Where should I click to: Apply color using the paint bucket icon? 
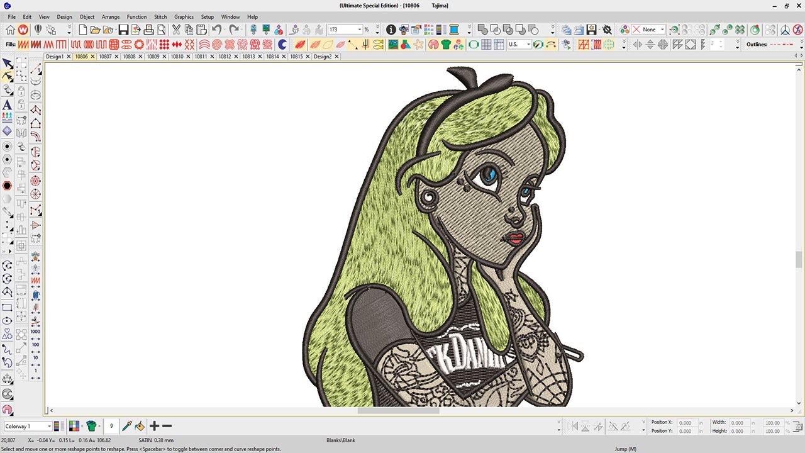pyautogui.click(x=140, y=426)
